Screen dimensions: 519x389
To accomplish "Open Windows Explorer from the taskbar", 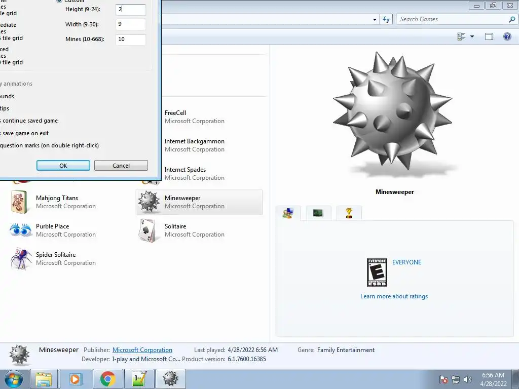I will tap(44, 379).
